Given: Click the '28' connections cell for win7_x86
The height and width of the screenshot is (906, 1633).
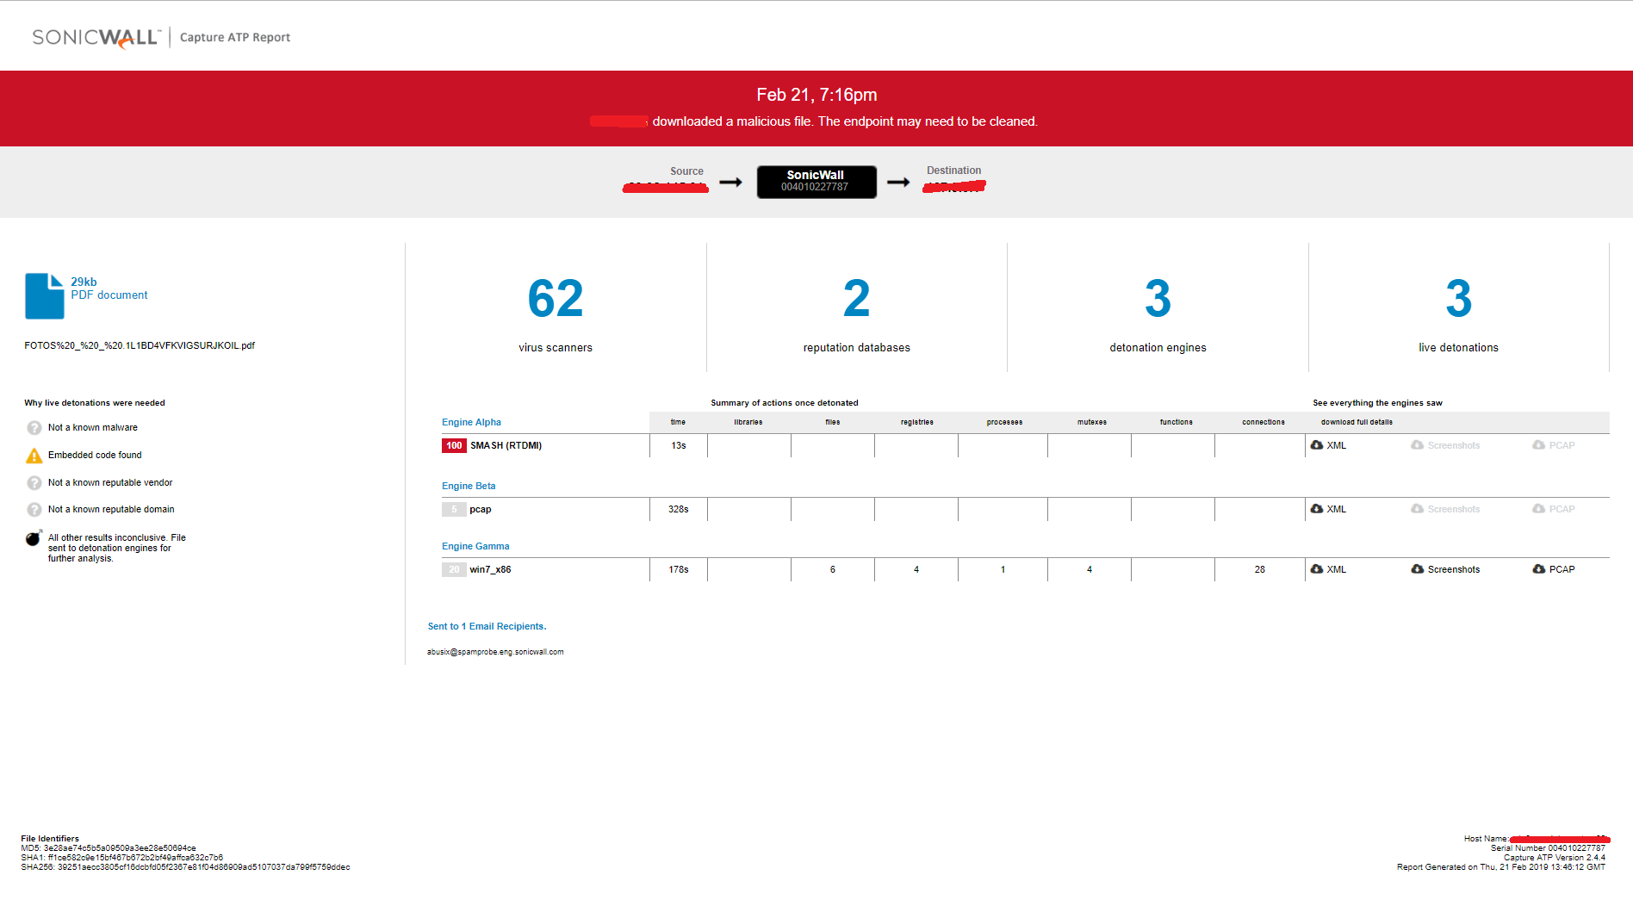Looking at the screenshot, I should (x=1260, y=569).
